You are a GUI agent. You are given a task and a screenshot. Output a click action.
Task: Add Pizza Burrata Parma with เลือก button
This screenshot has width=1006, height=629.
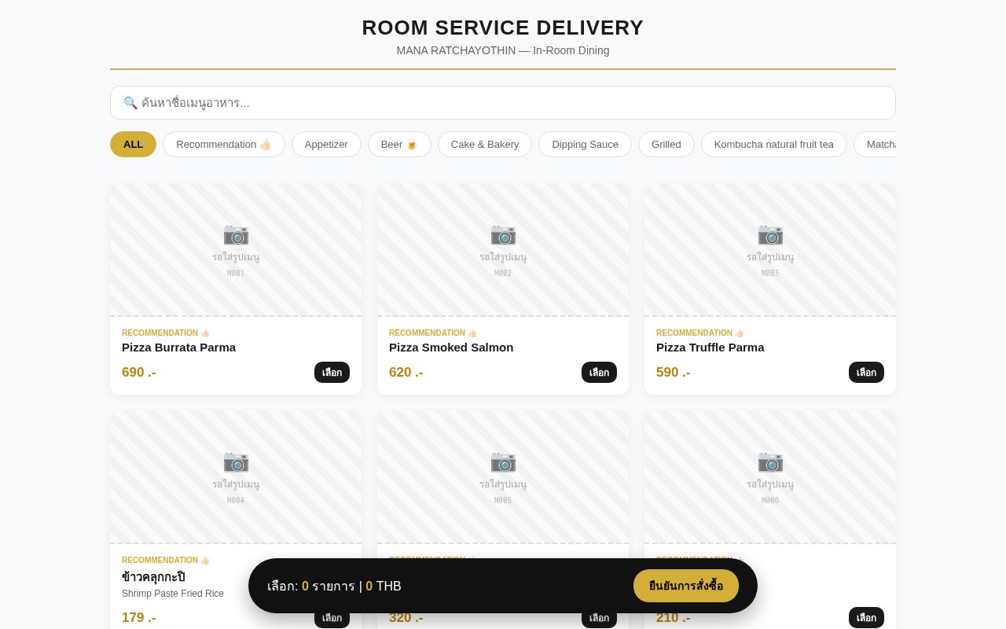(332, 373)
